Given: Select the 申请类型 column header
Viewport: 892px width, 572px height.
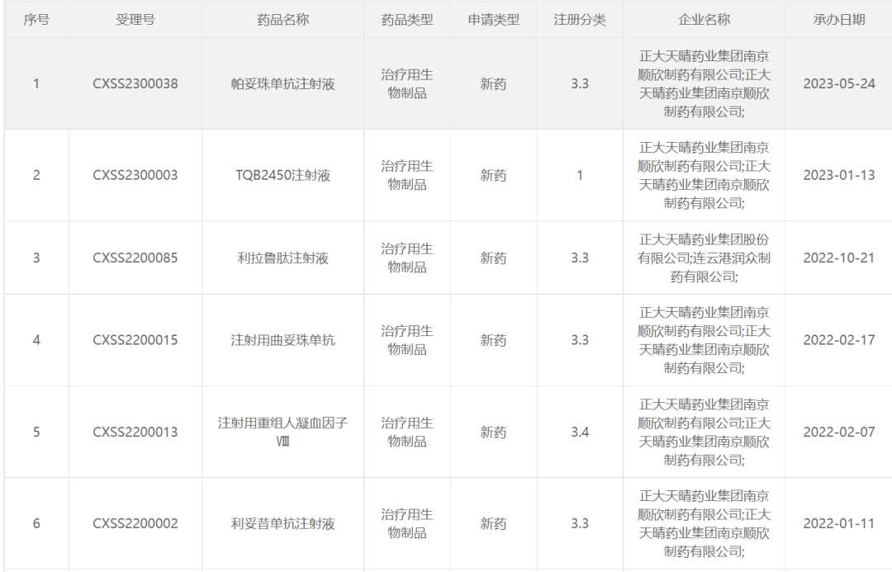Looking at the screenshot, I should [494, 19].
